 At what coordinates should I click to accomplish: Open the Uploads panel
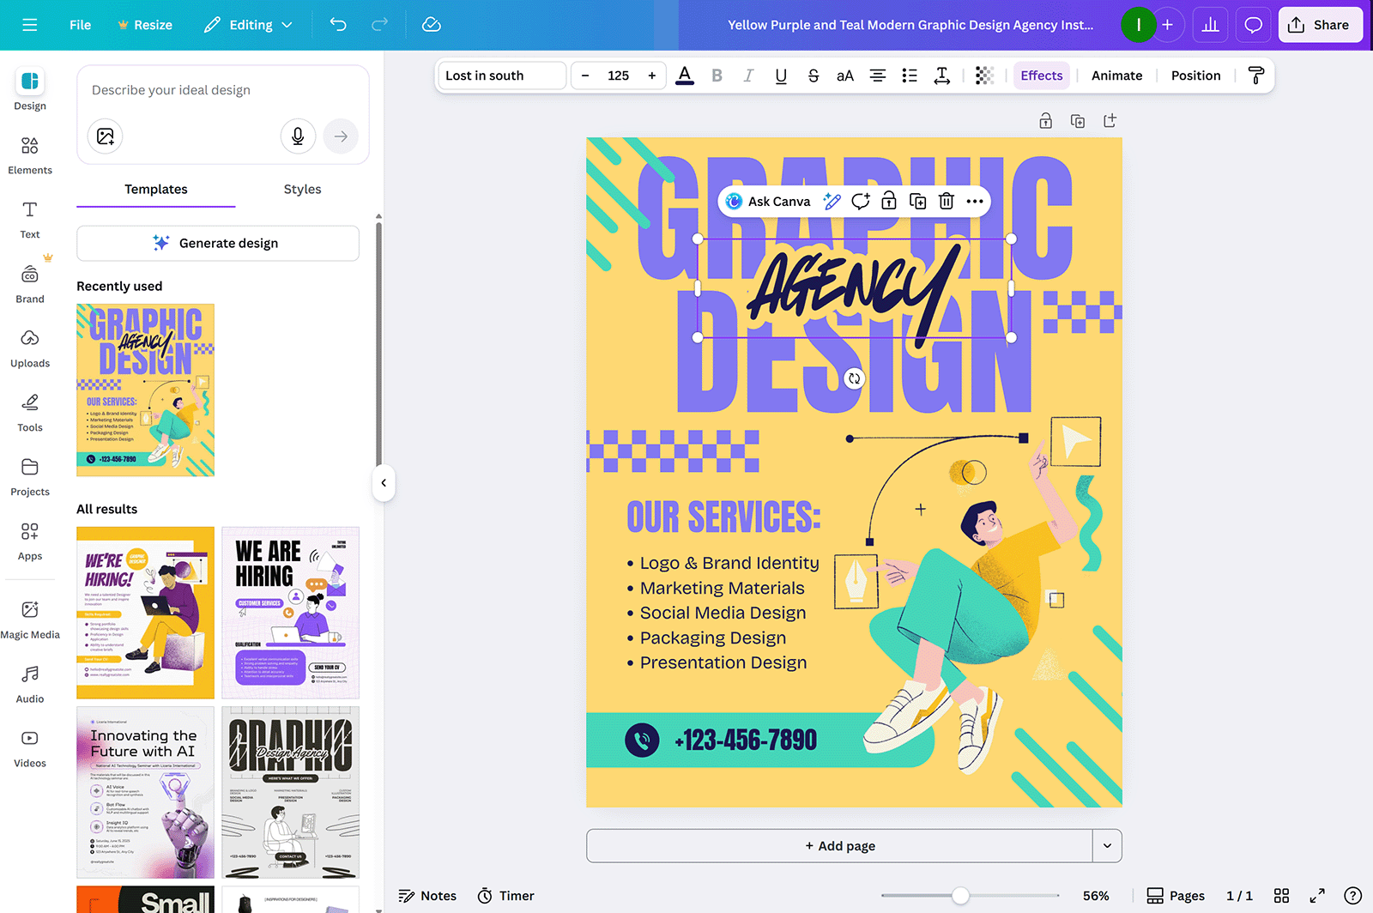point(30,348)
